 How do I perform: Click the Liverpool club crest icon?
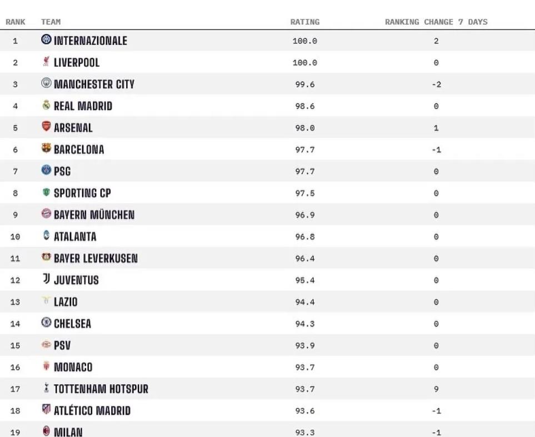coord(46,62)
